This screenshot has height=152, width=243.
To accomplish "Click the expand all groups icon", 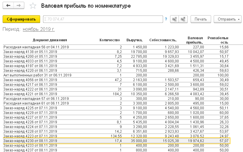I will coord(183,19).
